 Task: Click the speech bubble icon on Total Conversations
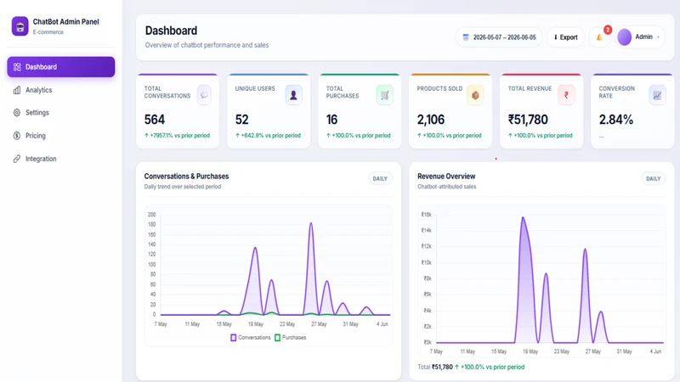pos(204,95)
